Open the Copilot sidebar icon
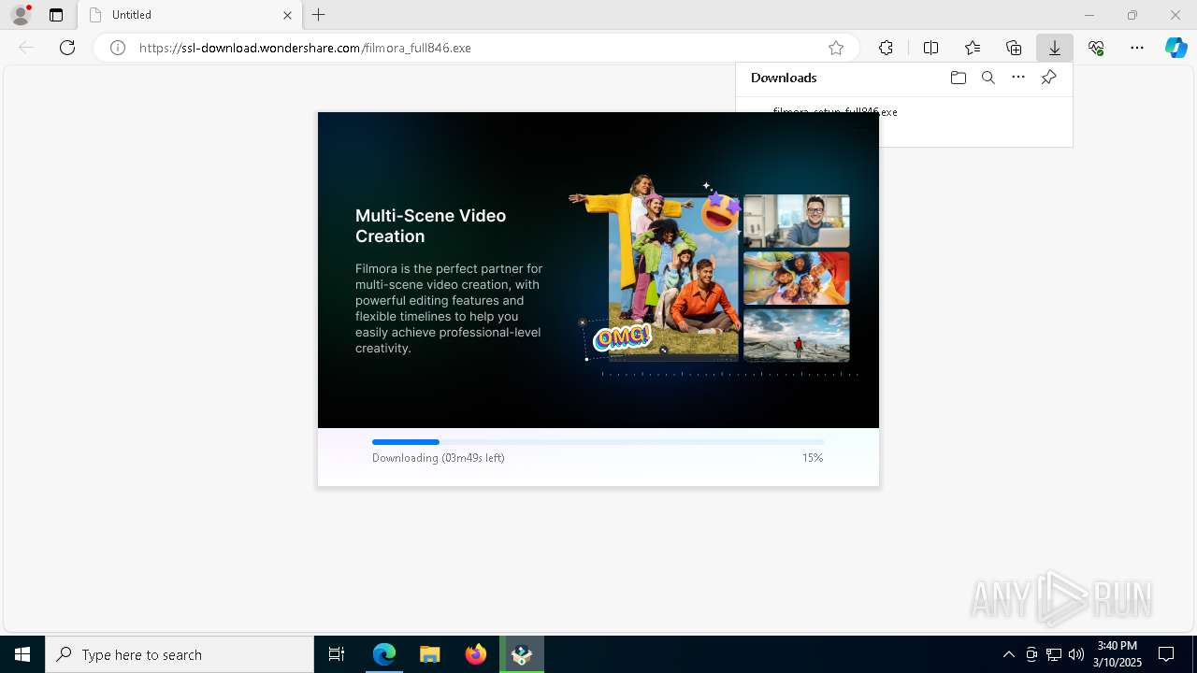1197x673 pixels. point(1175,48)
